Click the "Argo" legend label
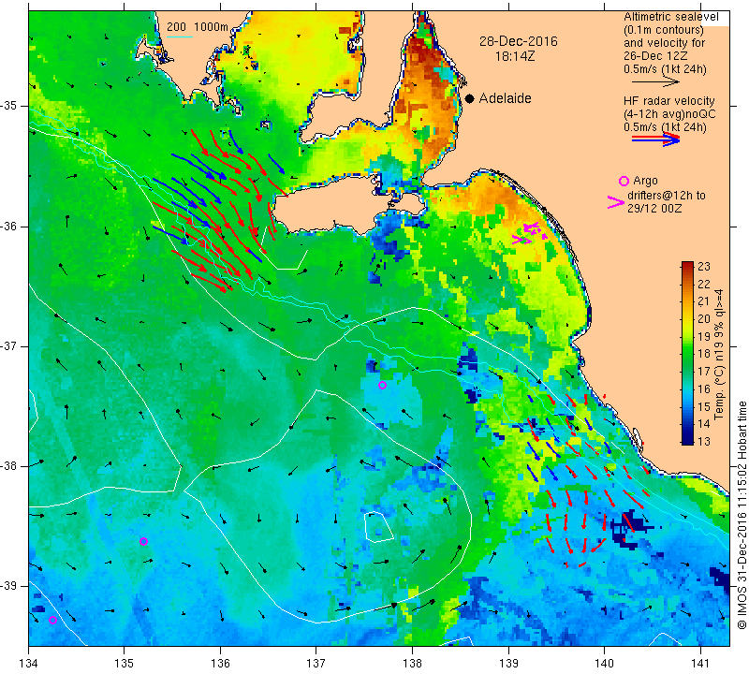Viewport: 749px width, 674px height. coord(645,181)
